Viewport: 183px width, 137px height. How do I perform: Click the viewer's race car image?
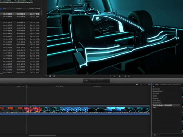point(115,37)
